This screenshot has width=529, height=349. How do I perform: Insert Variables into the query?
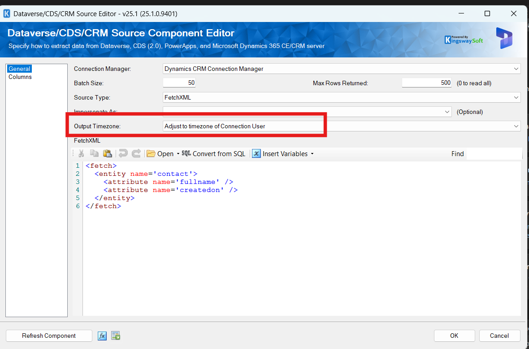[x=280, y=153]
